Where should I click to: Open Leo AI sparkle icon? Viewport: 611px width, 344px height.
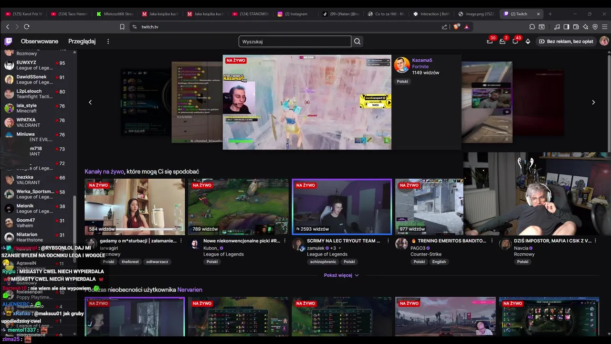[x=586, y=27]
